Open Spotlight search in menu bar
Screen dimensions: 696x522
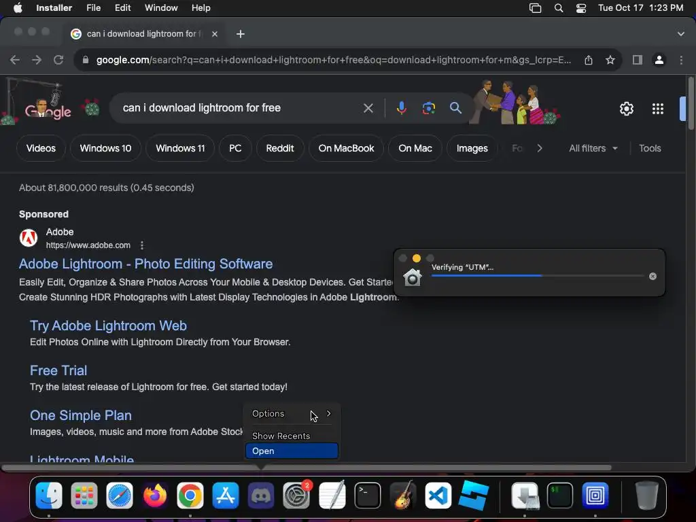(x=559, y=8)
